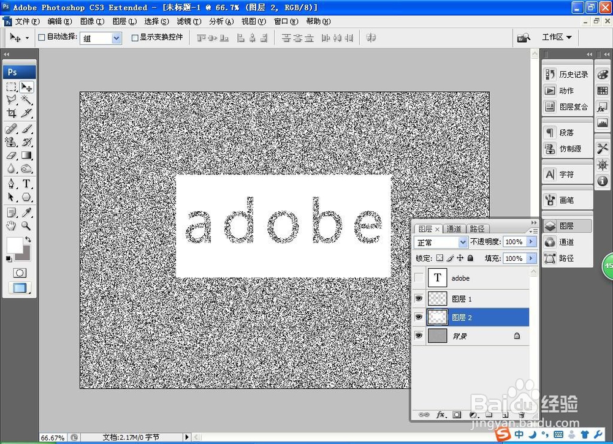Enable the 自动选择 checkbox

[x=42, y=37]
